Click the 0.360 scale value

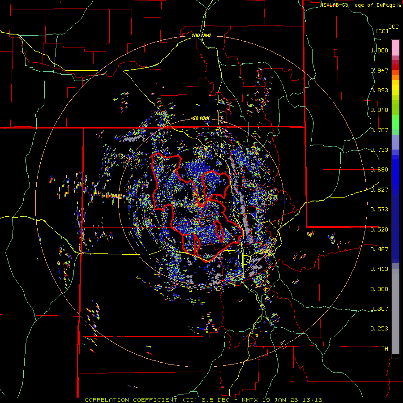(379, 289)
